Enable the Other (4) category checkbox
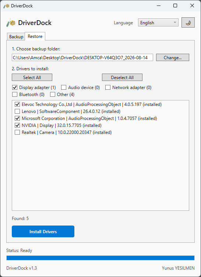This screenshot has height=277, width=201. (x=53, y=95)
